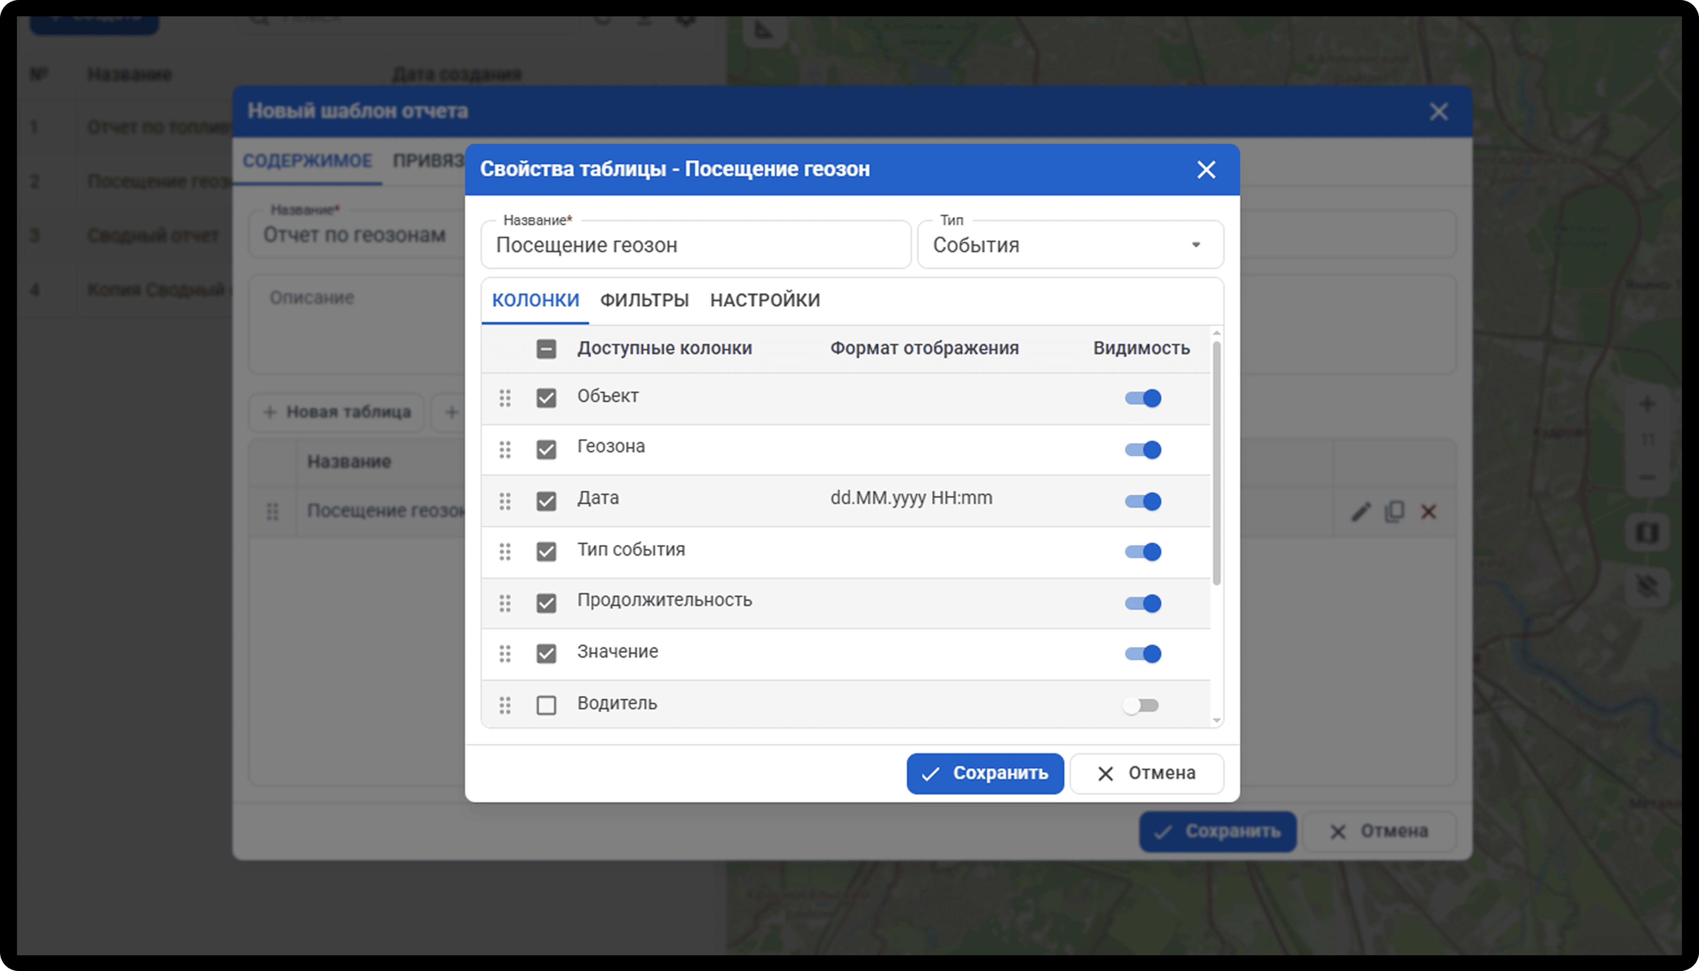This screenshot has width=1699, height=971.
Task: Check the Водитель column checkbox
Action: coord(546,705)
